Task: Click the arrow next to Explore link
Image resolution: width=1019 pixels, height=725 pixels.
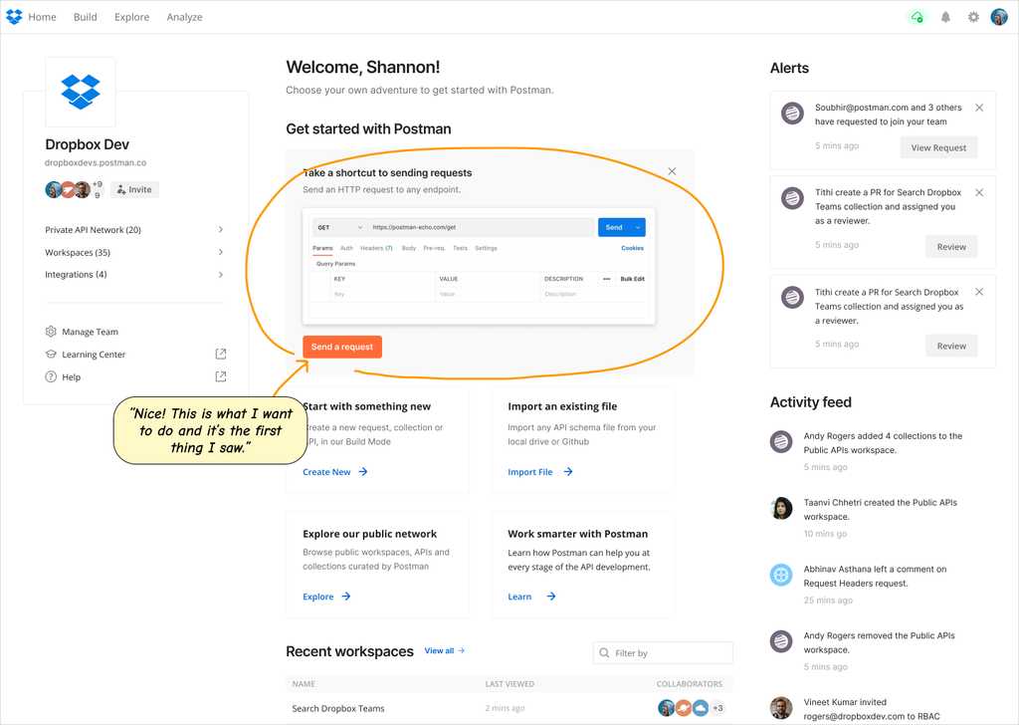Action: pyautogui.click(x=346, y=597)
